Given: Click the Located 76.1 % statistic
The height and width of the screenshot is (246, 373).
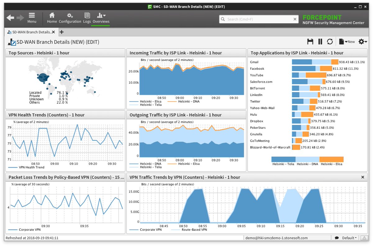Looking at the screenshot, I should point(48,92).
